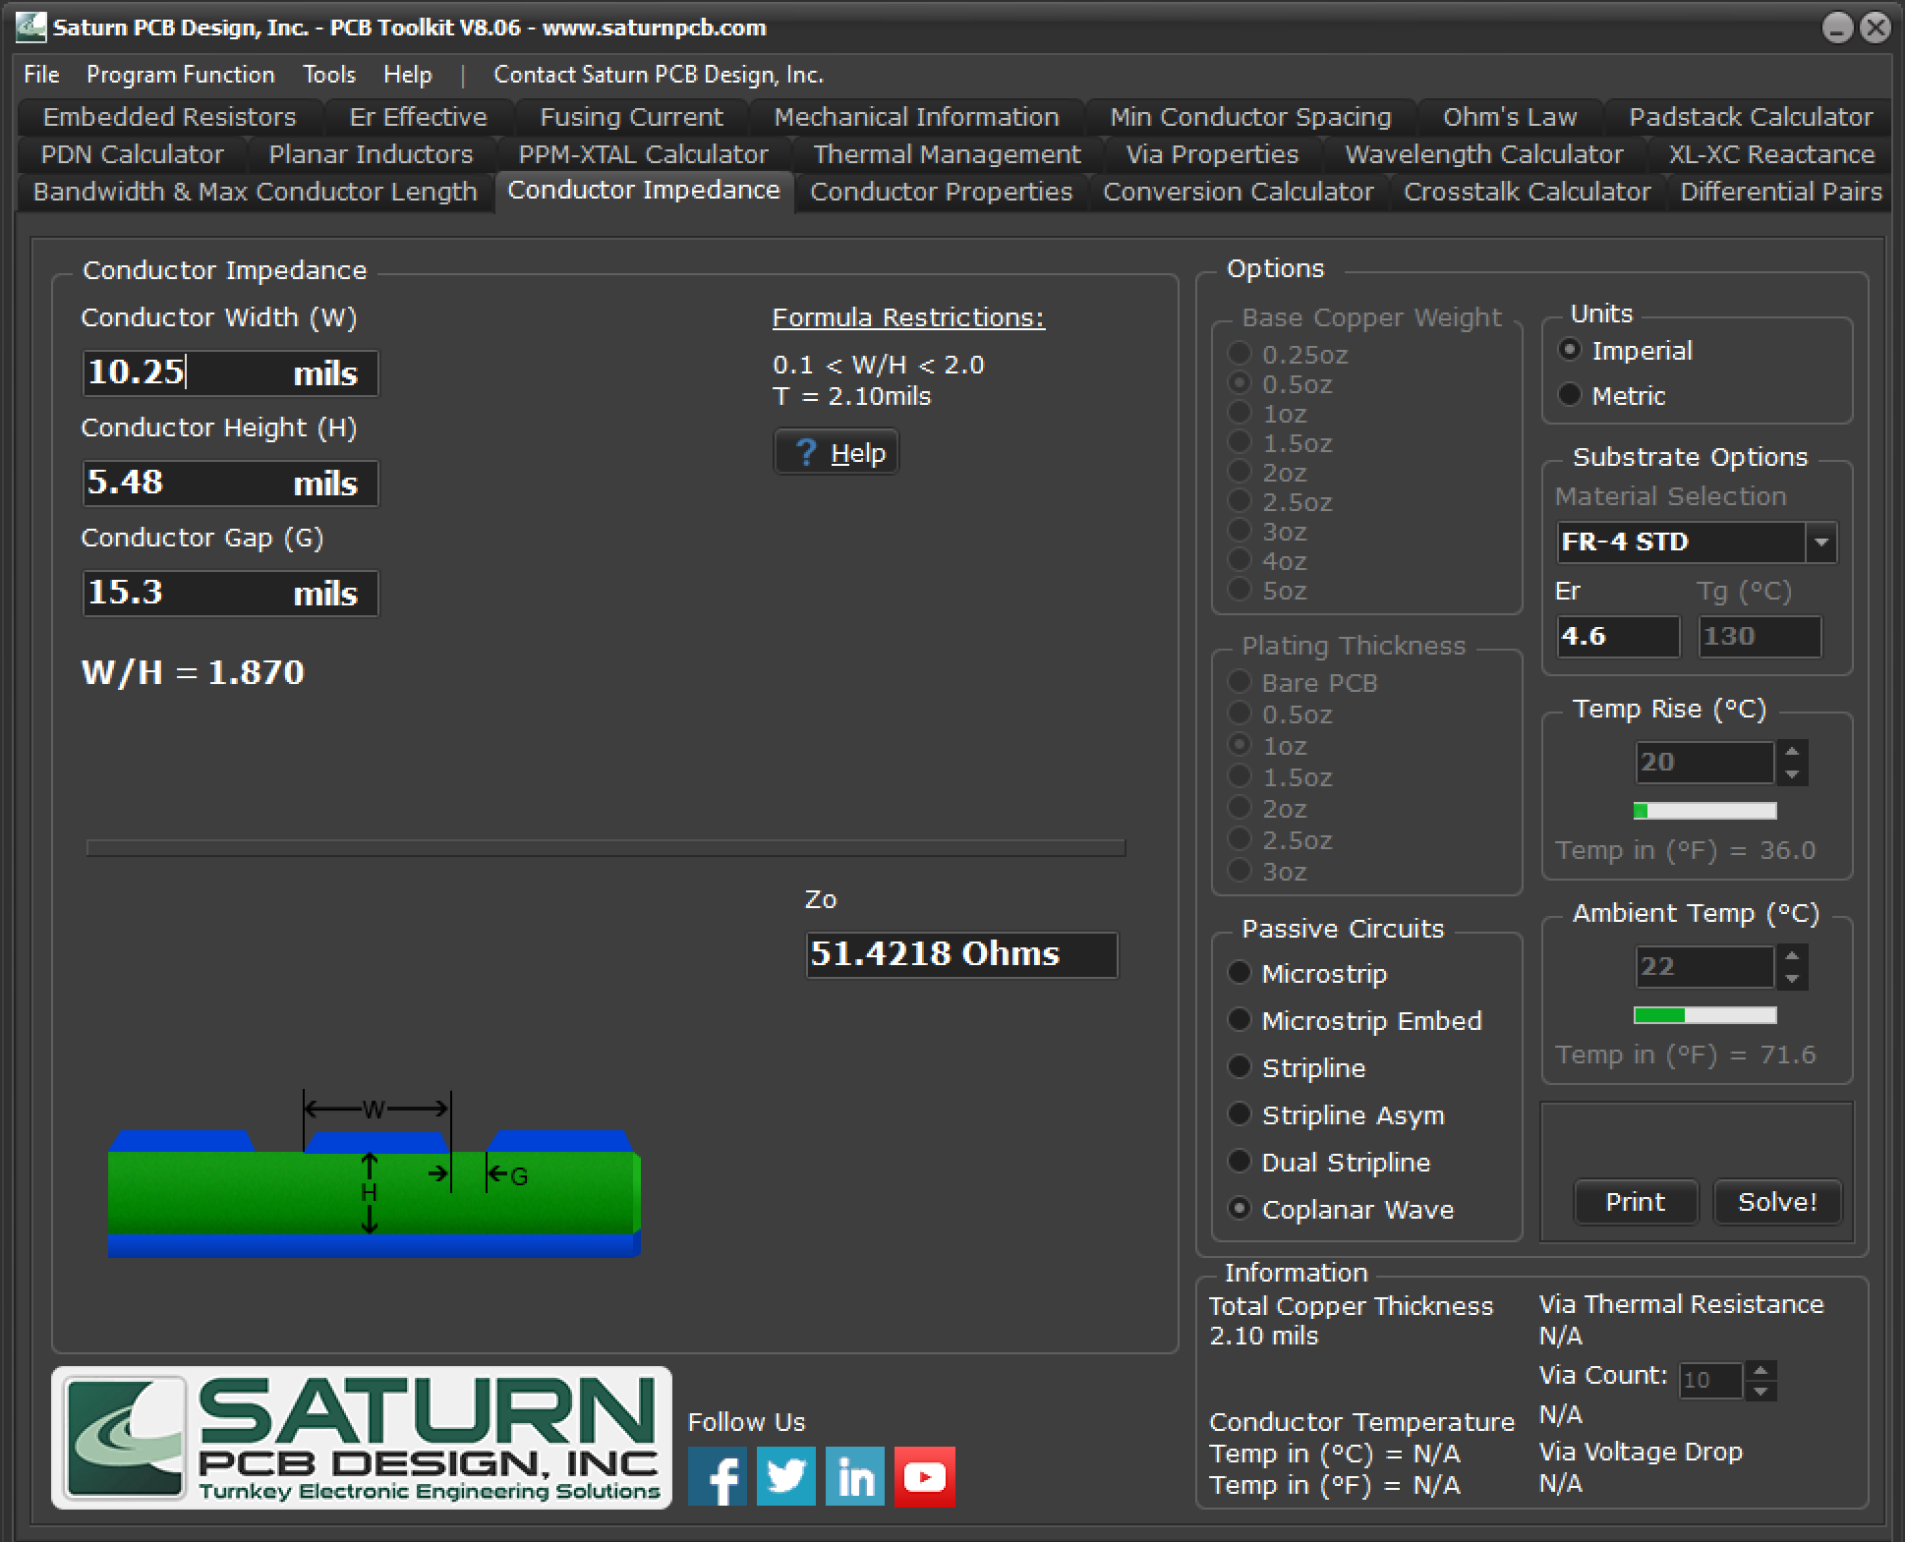
Task: Click the Print button
Action: point(1635,1201)
